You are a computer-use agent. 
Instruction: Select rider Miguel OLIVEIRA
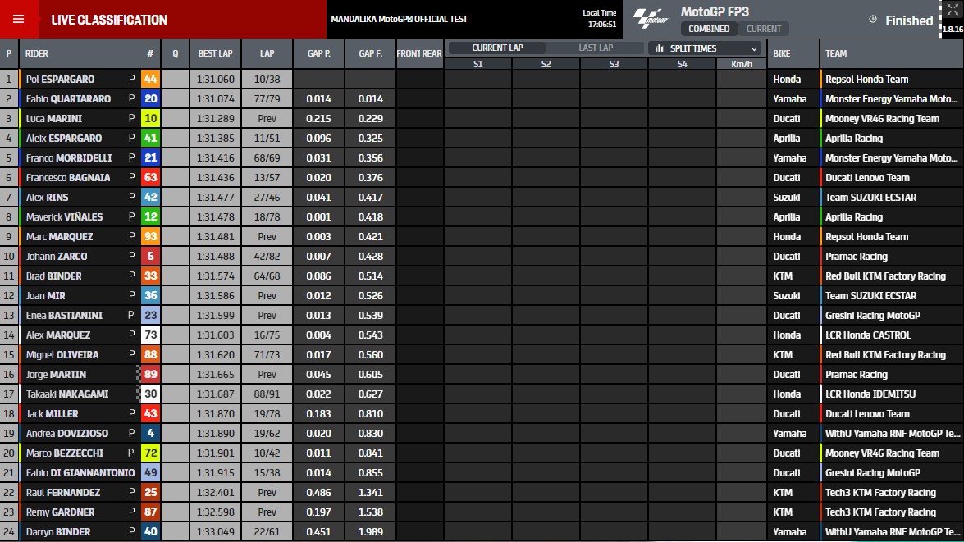point(62,354)
